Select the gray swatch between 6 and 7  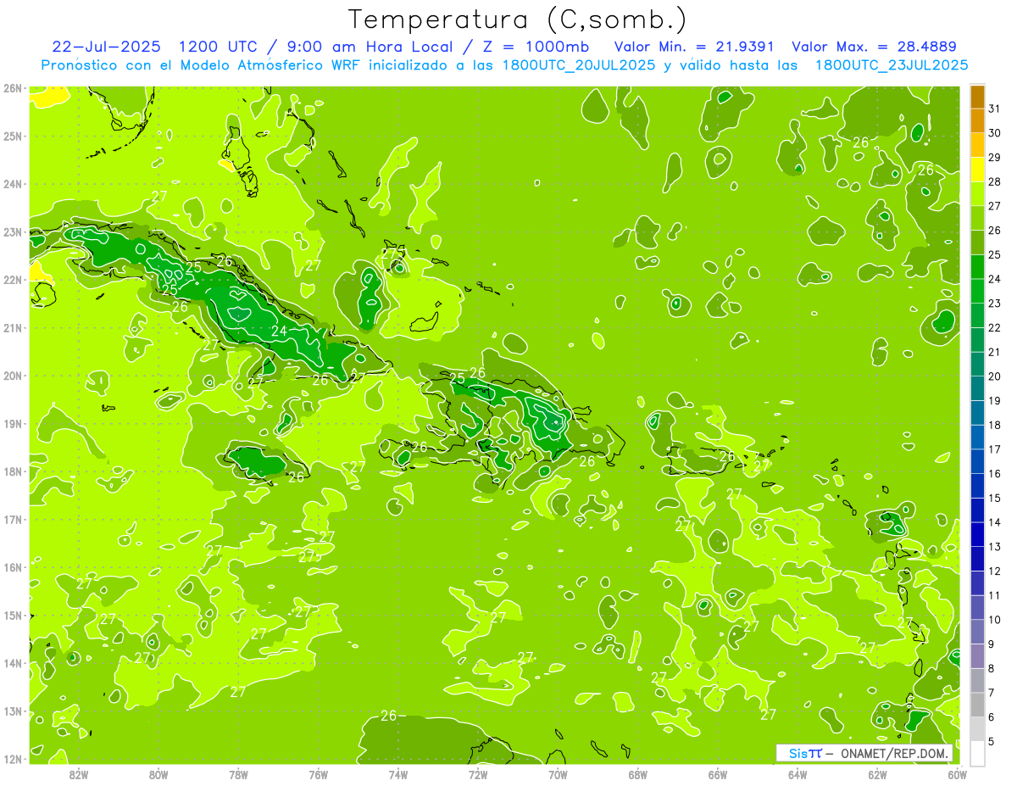[977, 705]
